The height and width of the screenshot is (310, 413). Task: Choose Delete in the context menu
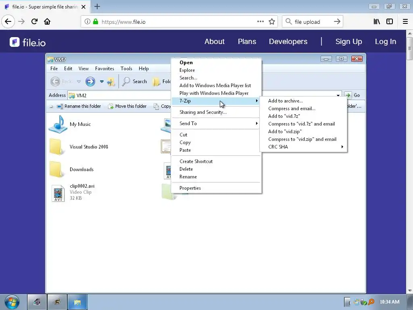pyautogui.click(x=216, y=169)
